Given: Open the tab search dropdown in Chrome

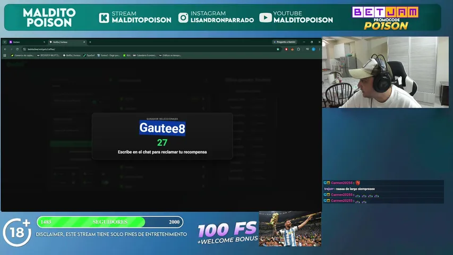Looking at the screenshot, I should (5, 42).
